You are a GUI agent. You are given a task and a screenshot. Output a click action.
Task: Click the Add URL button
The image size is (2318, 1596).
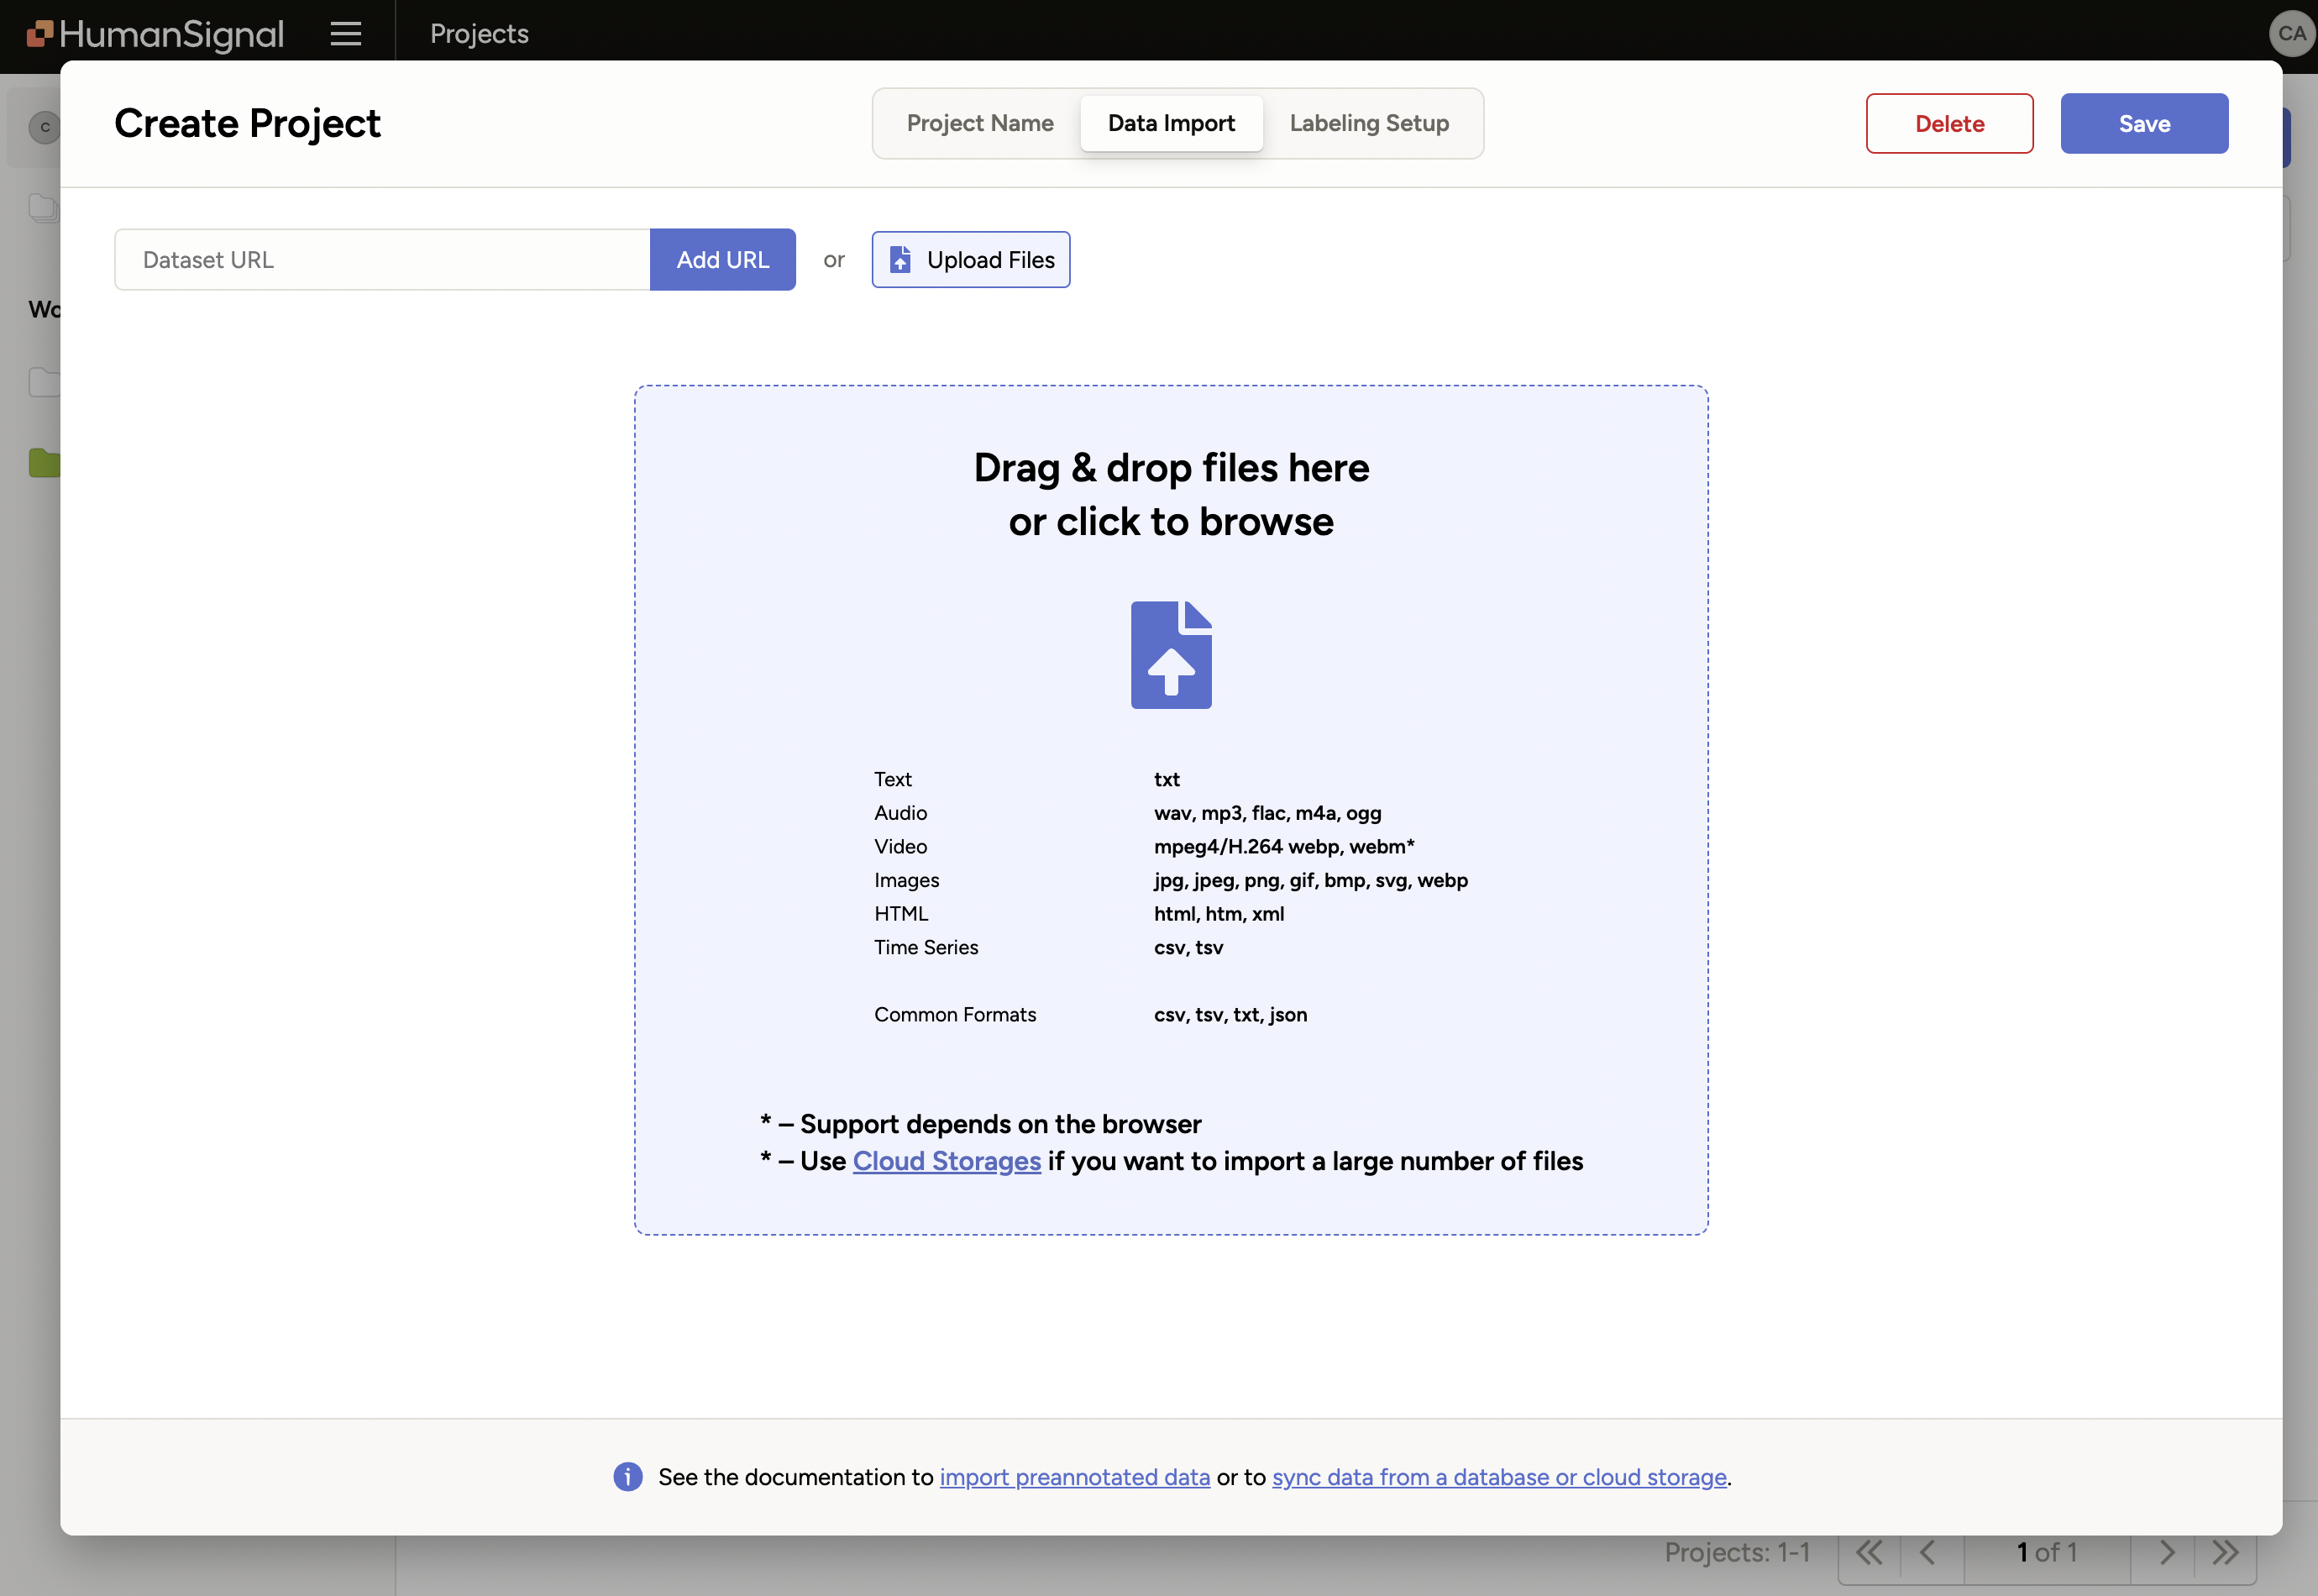pyautogui.click(x=721, y=259)
